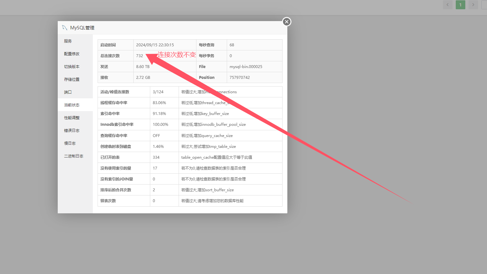Image resolution: width=487 pixels, height=274 pixels.
Task: Click the 锁表次数 label
Action: 108,201
